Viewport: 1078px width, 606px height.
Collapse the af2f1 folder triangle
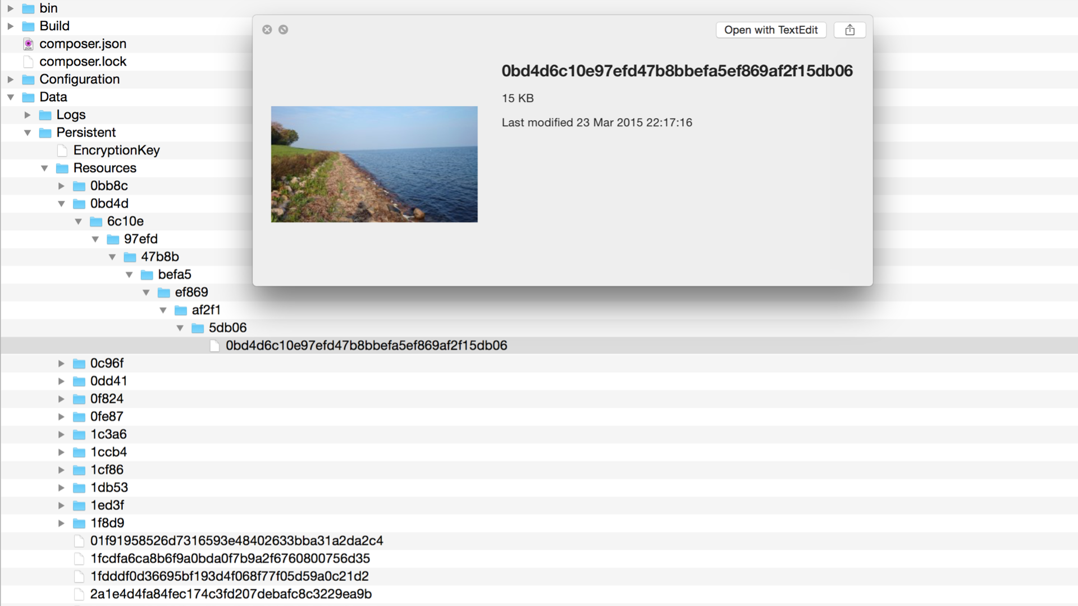point(163,310)
